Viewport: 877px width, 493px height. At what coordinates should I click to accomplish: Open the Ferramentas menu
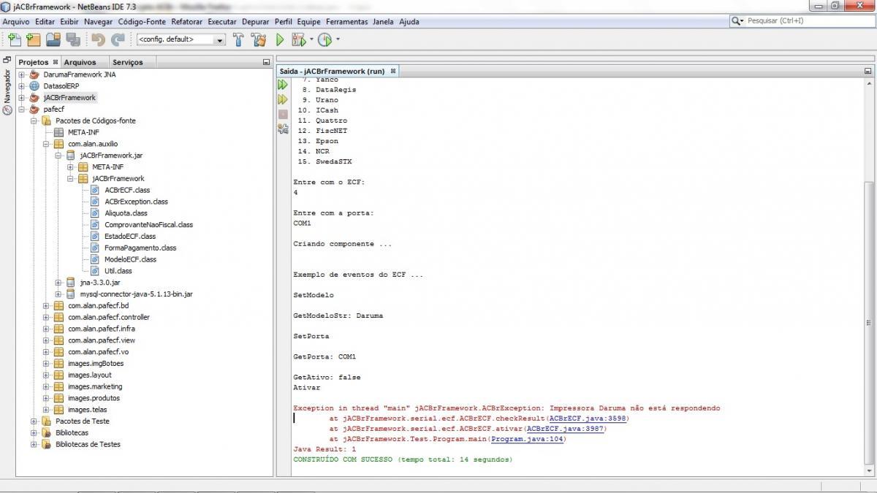coord(347,21)
